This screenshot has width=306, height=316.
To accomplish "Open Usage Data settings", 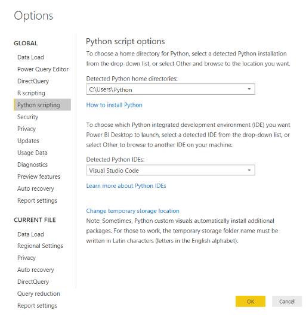I will [x=32, y=153].
